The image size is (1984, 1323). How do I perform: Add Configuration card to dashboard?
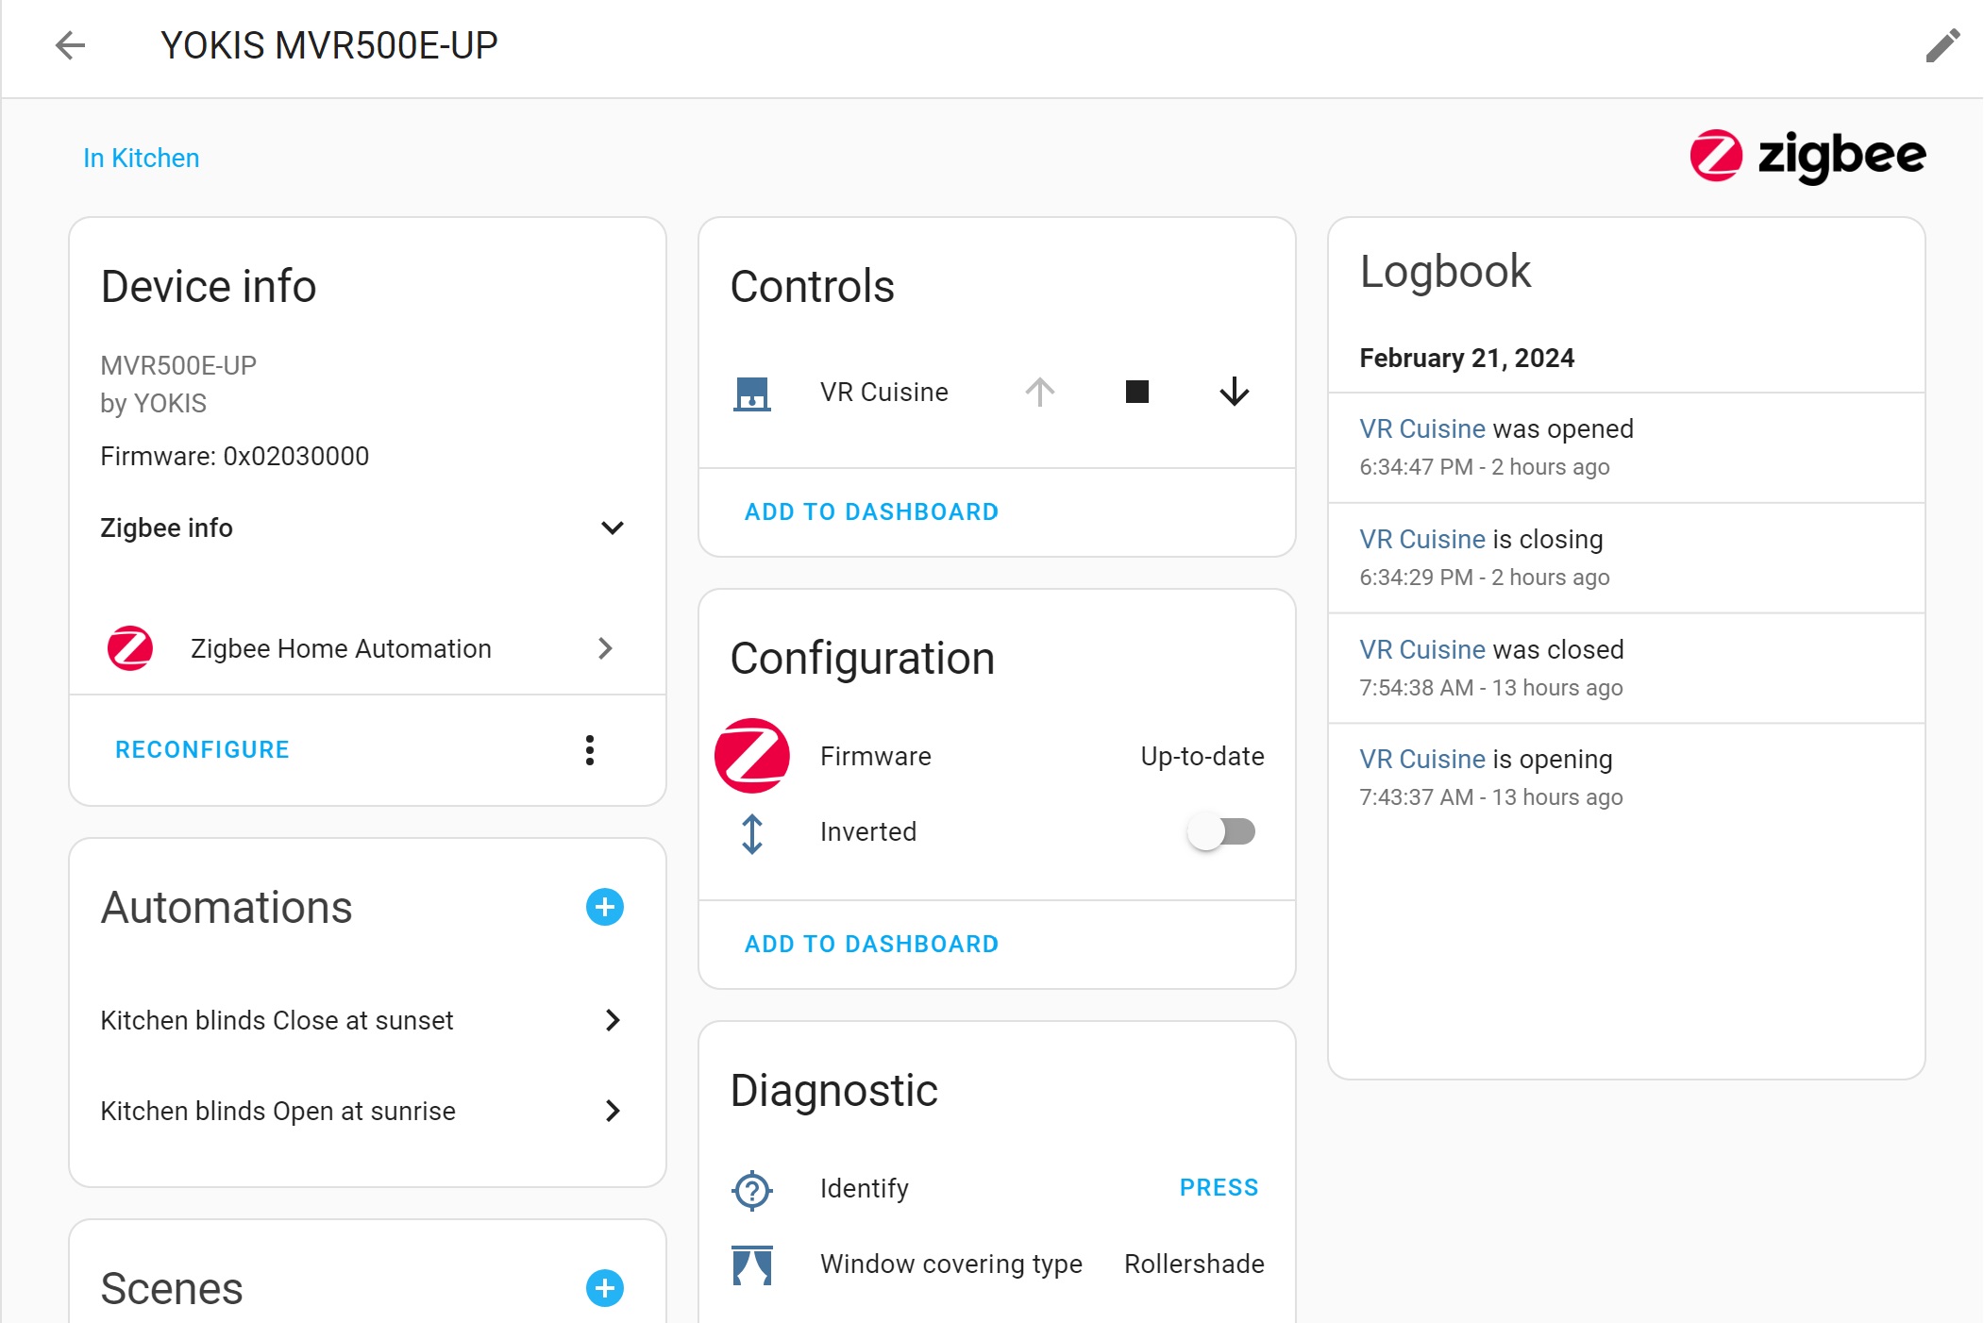point(871,945)
